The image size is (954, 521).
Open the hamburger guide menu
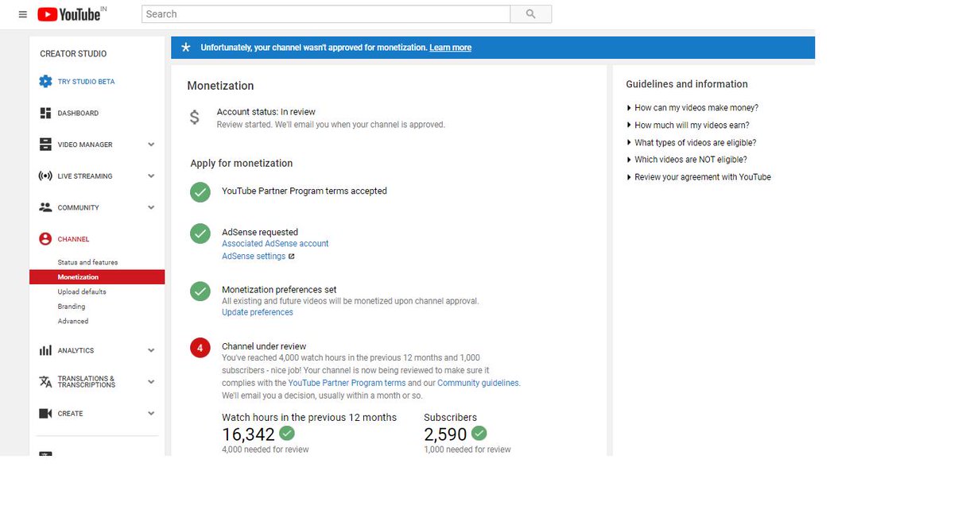point(22,14)
